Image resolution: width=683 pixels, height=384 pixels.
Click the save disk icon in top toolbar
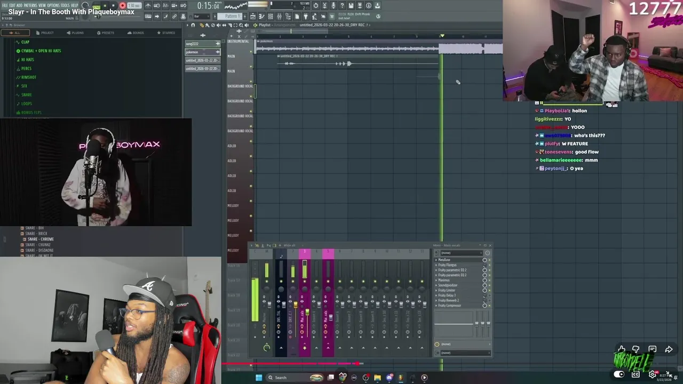coord(351,5)
